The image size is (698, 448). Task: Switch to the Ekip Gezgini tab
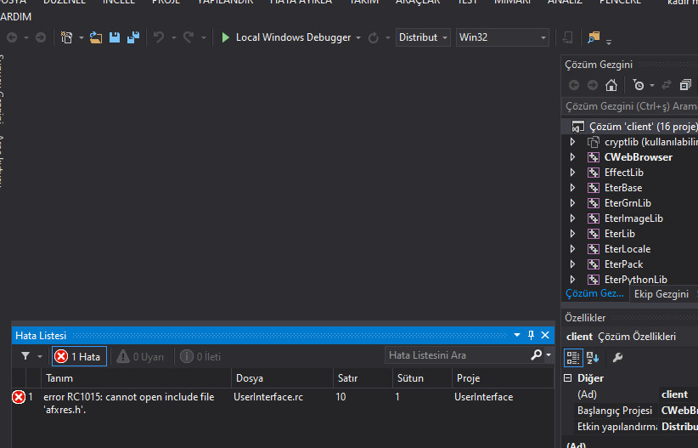pos(661,294)
